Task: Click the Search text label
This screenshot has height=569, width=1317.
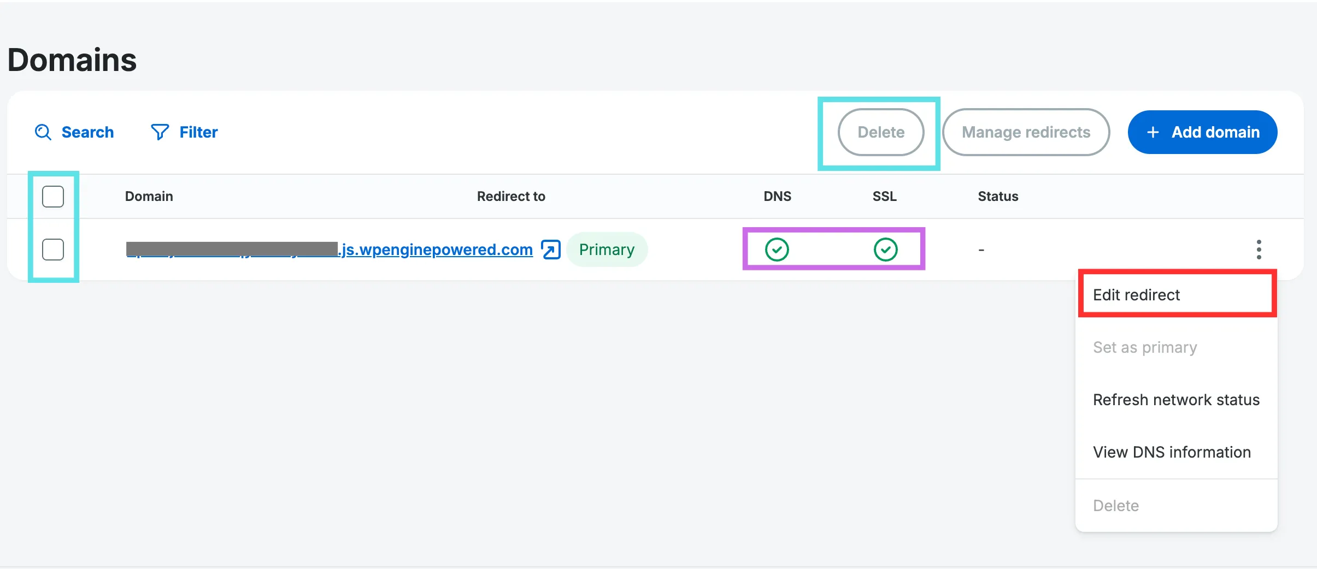Action: (88, 132)
